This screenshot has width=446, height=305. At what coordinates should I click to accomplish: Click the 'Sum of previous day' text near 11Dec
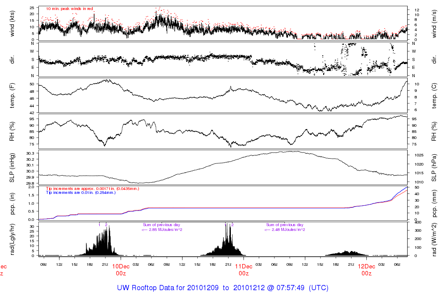pyautogui.click(x=285, y=225)
